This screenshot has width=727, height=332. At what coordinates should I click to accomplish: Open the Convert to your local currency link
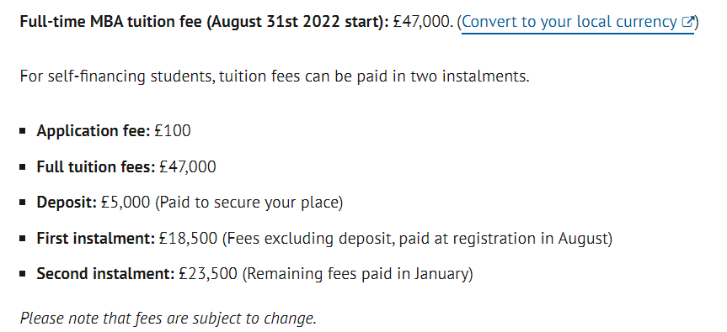(578, 22)
